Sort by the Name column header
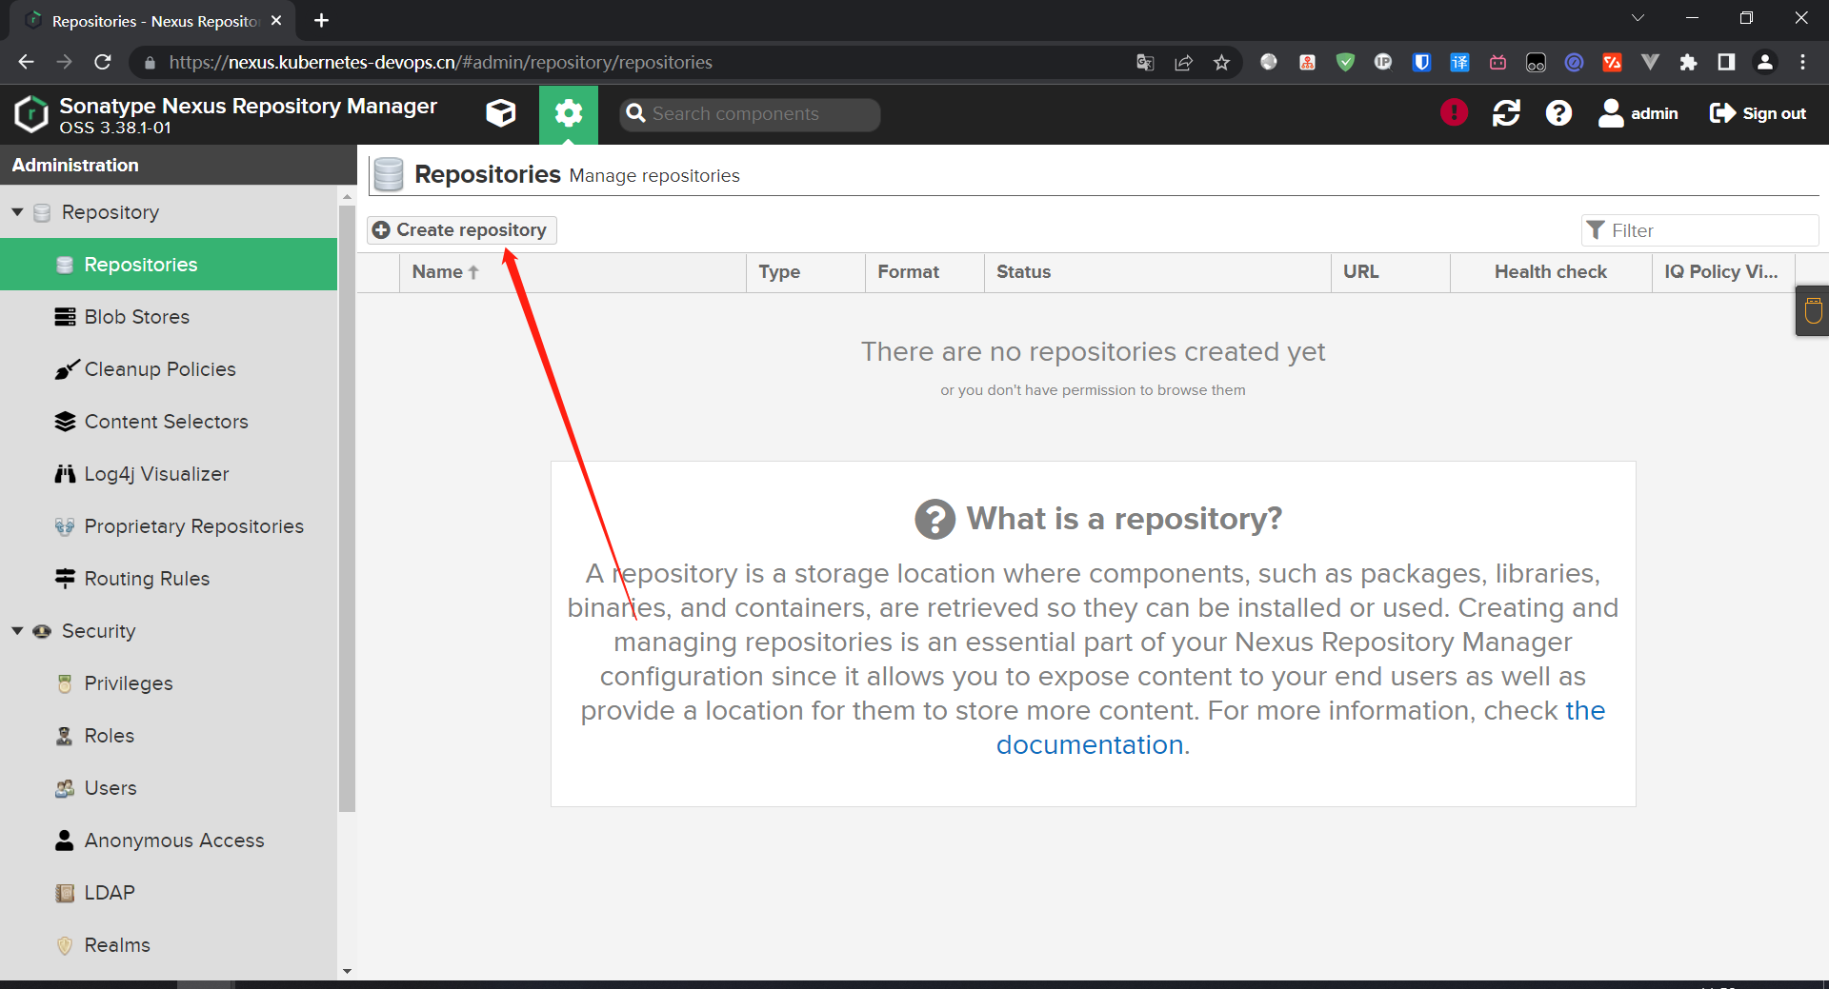Viewport: 1829px width, 989px height. point(573,272)
